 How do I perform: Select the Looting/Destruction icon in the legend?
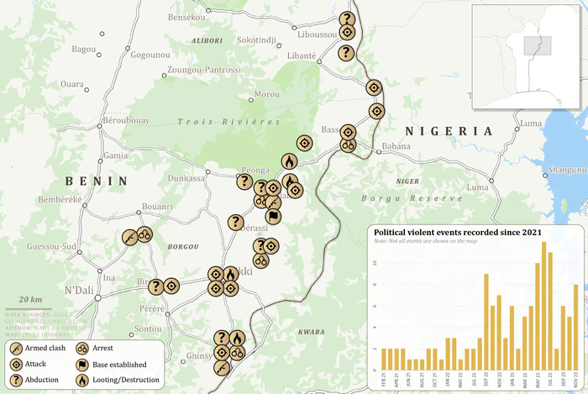pos(82,380)
